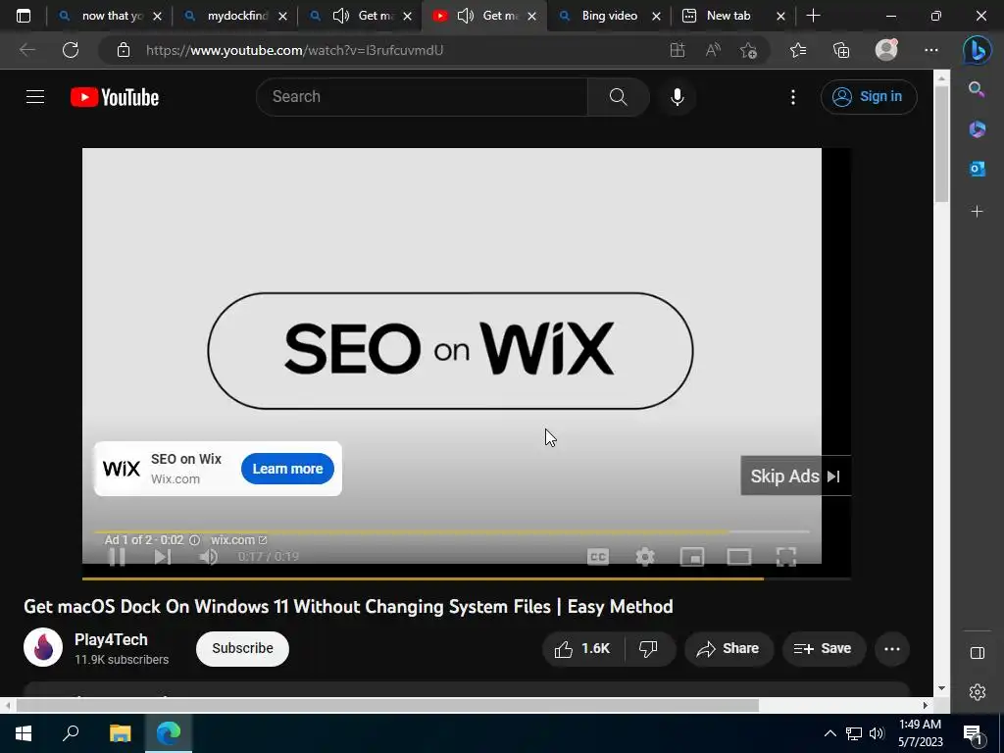Click the address bar URL
Screen dimensions: 1004x753
coord(294,50)
